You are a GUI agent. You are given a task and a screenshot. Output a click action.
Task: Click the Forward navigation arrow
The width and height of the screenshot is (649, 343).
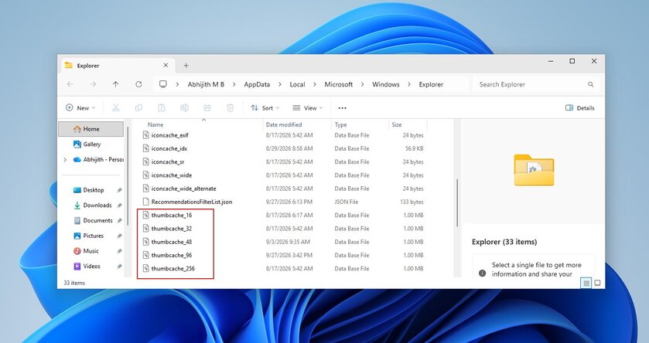tap(93, 84)
